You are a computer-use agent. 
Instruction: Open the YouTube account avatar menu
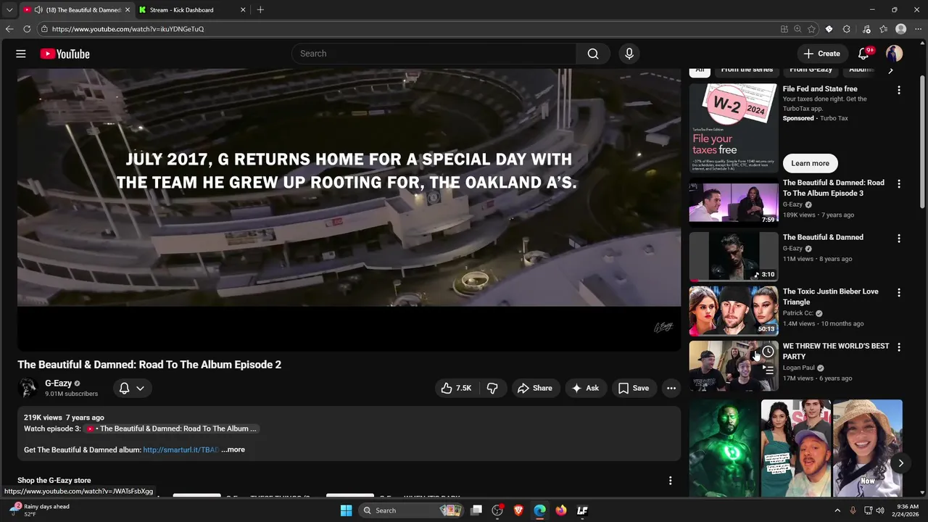point(894,54)
